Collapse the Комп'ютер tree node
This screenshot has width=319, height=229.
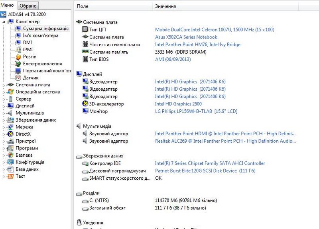[4, 21]
